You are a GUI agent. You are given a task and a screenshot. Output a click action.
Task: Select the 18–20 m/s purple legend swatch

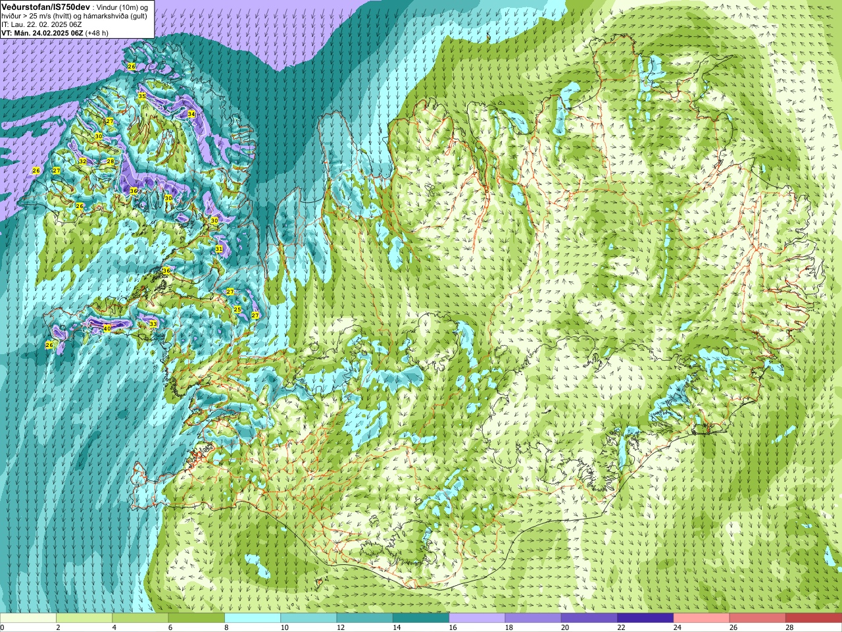(x=533, y=618)
